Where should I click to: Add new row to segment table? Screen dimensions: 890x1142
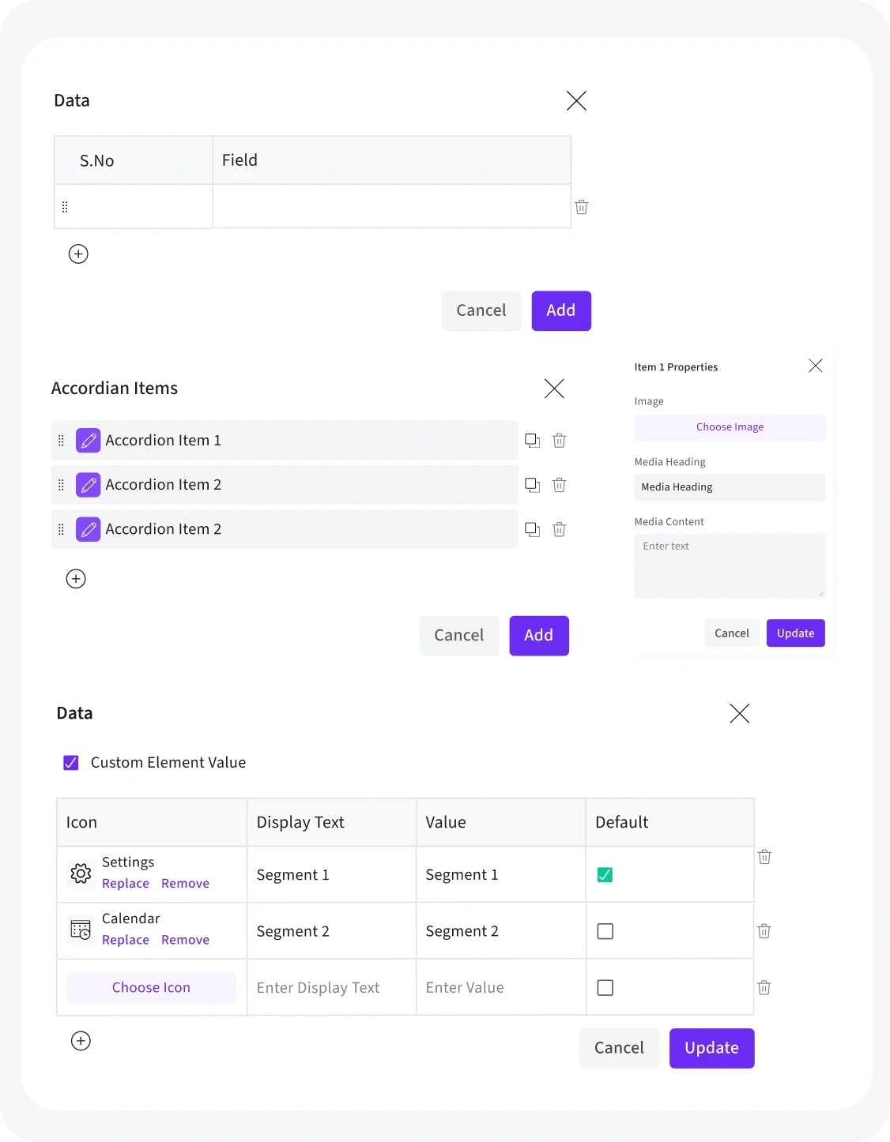tap(81, 1041)
